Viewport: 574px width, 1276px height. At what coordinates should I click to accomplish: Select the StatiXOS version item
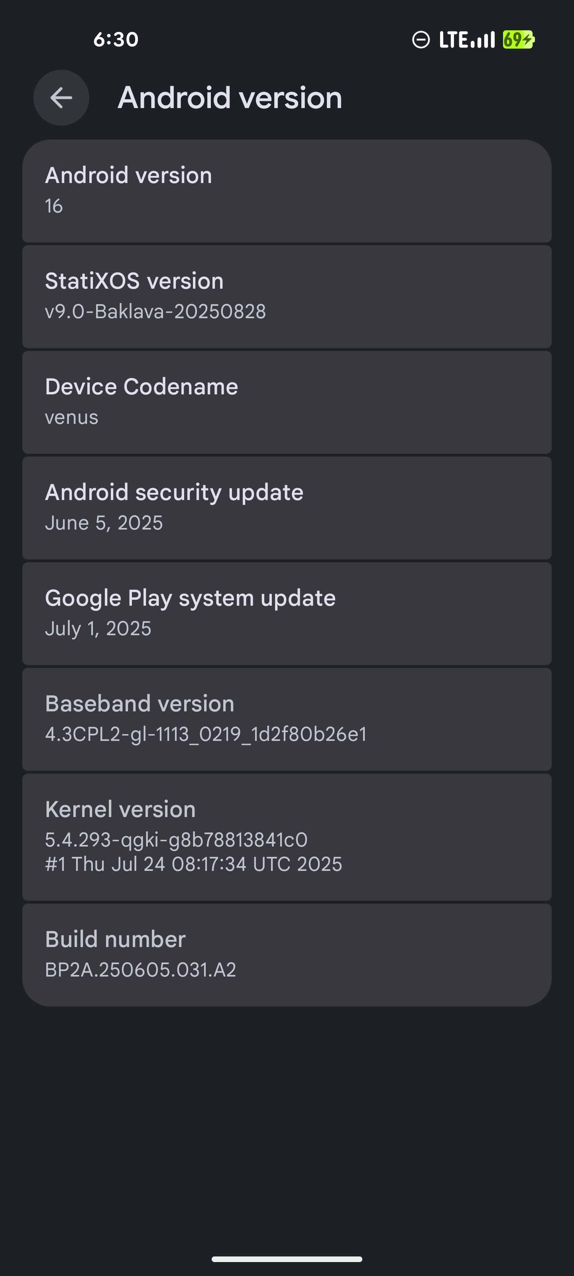click(x=287, y=297)
